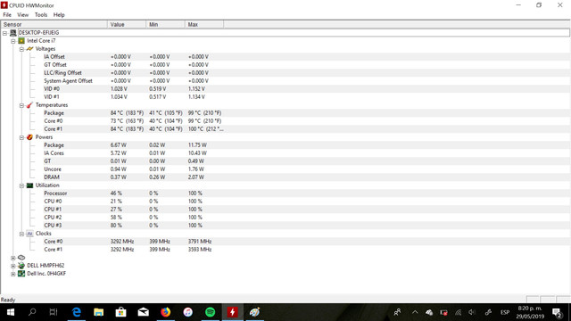Open the network status tray icon
This screenshot has width=571, height=321.
click(x=458, y=312)
